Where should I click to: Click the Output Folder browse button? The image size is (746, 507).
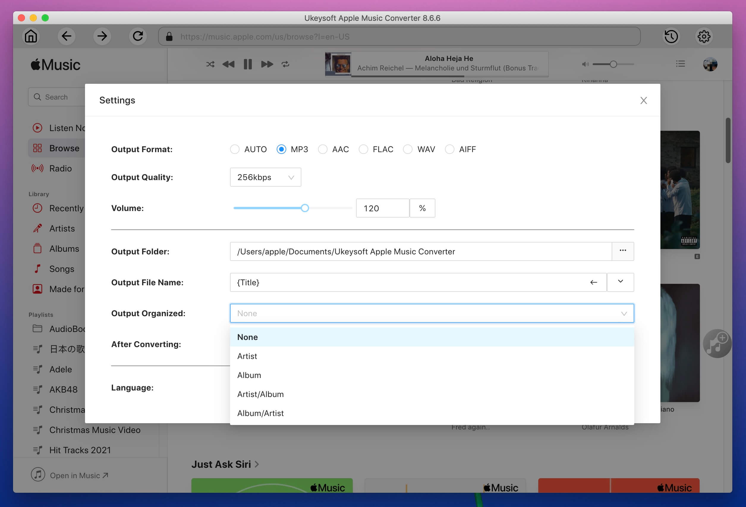622,251
